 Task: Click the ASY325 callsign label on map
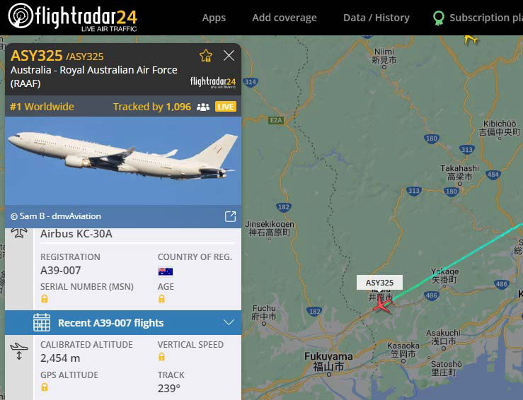tap(379, 283)
